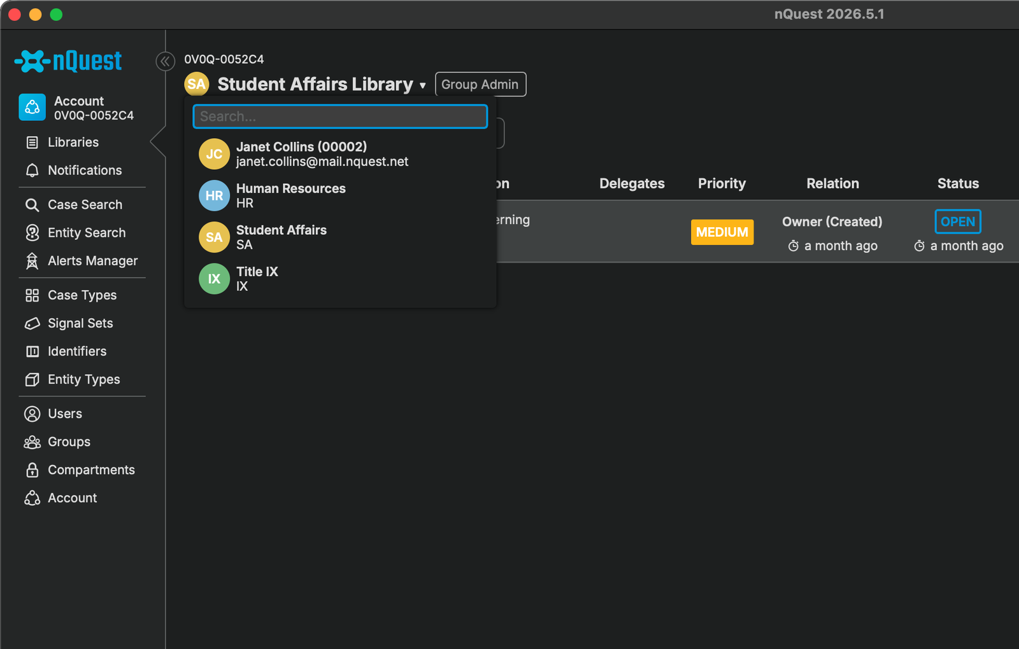Click the 0V0Q-0052C4 breadcrumb text above title

[224, 59]
